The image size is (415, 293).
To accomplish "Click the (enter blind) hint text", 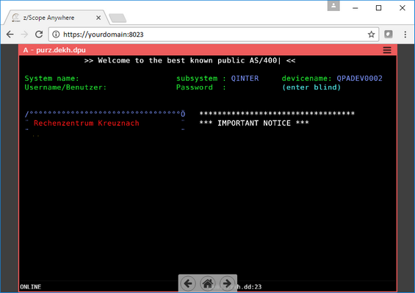I will [x=311, y=87].
